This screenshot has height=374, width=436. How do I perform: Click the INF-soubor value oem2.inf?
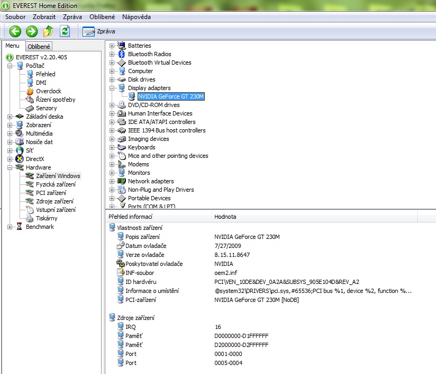coord(226,273)
